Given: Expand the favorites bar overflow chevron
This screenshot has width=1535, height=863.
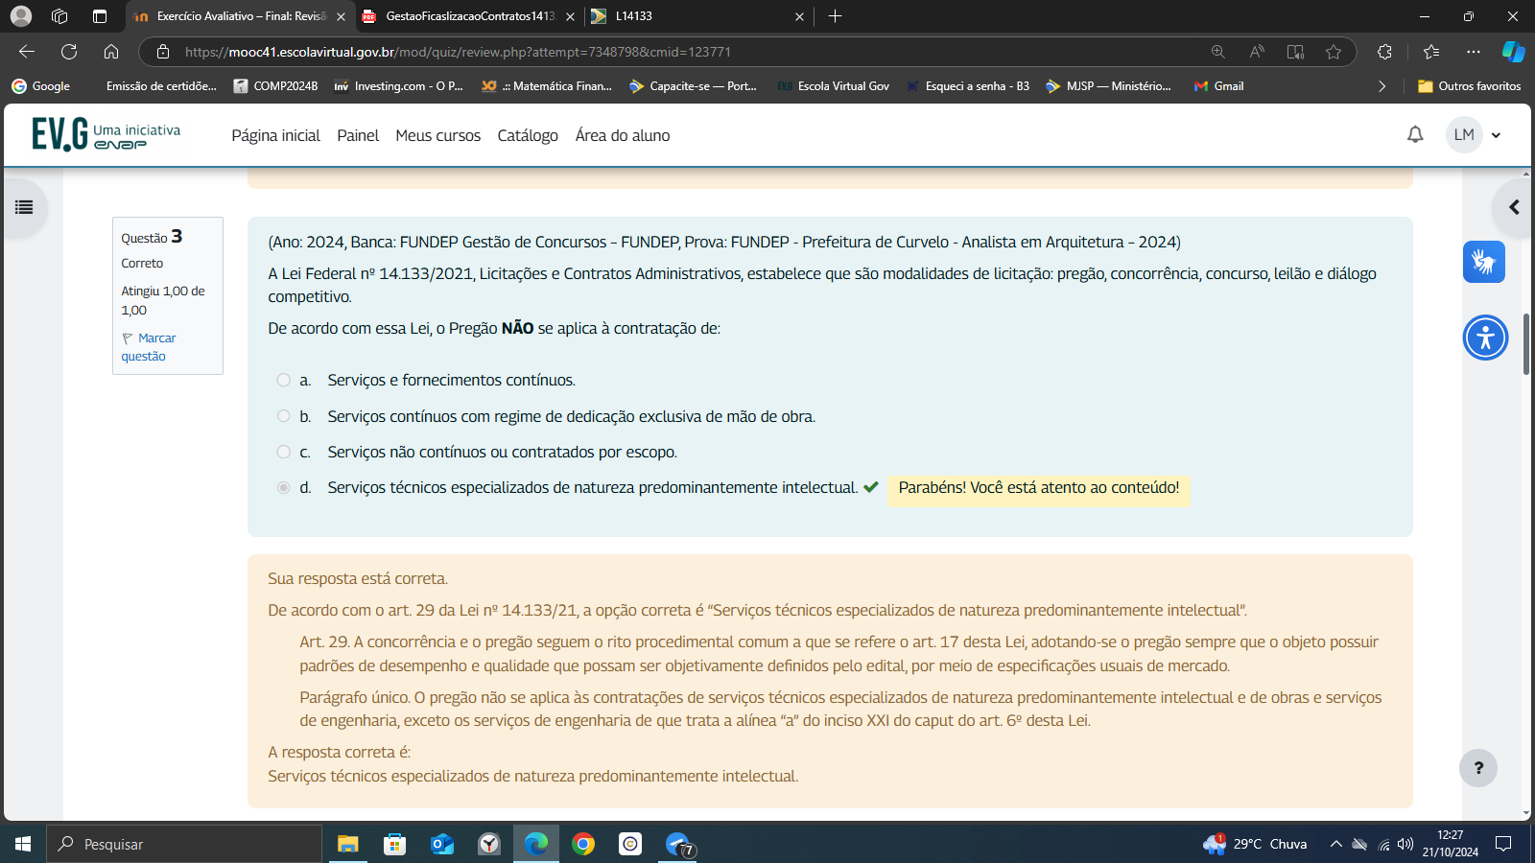Looking at the screenshot, I should click(1381, 86).
